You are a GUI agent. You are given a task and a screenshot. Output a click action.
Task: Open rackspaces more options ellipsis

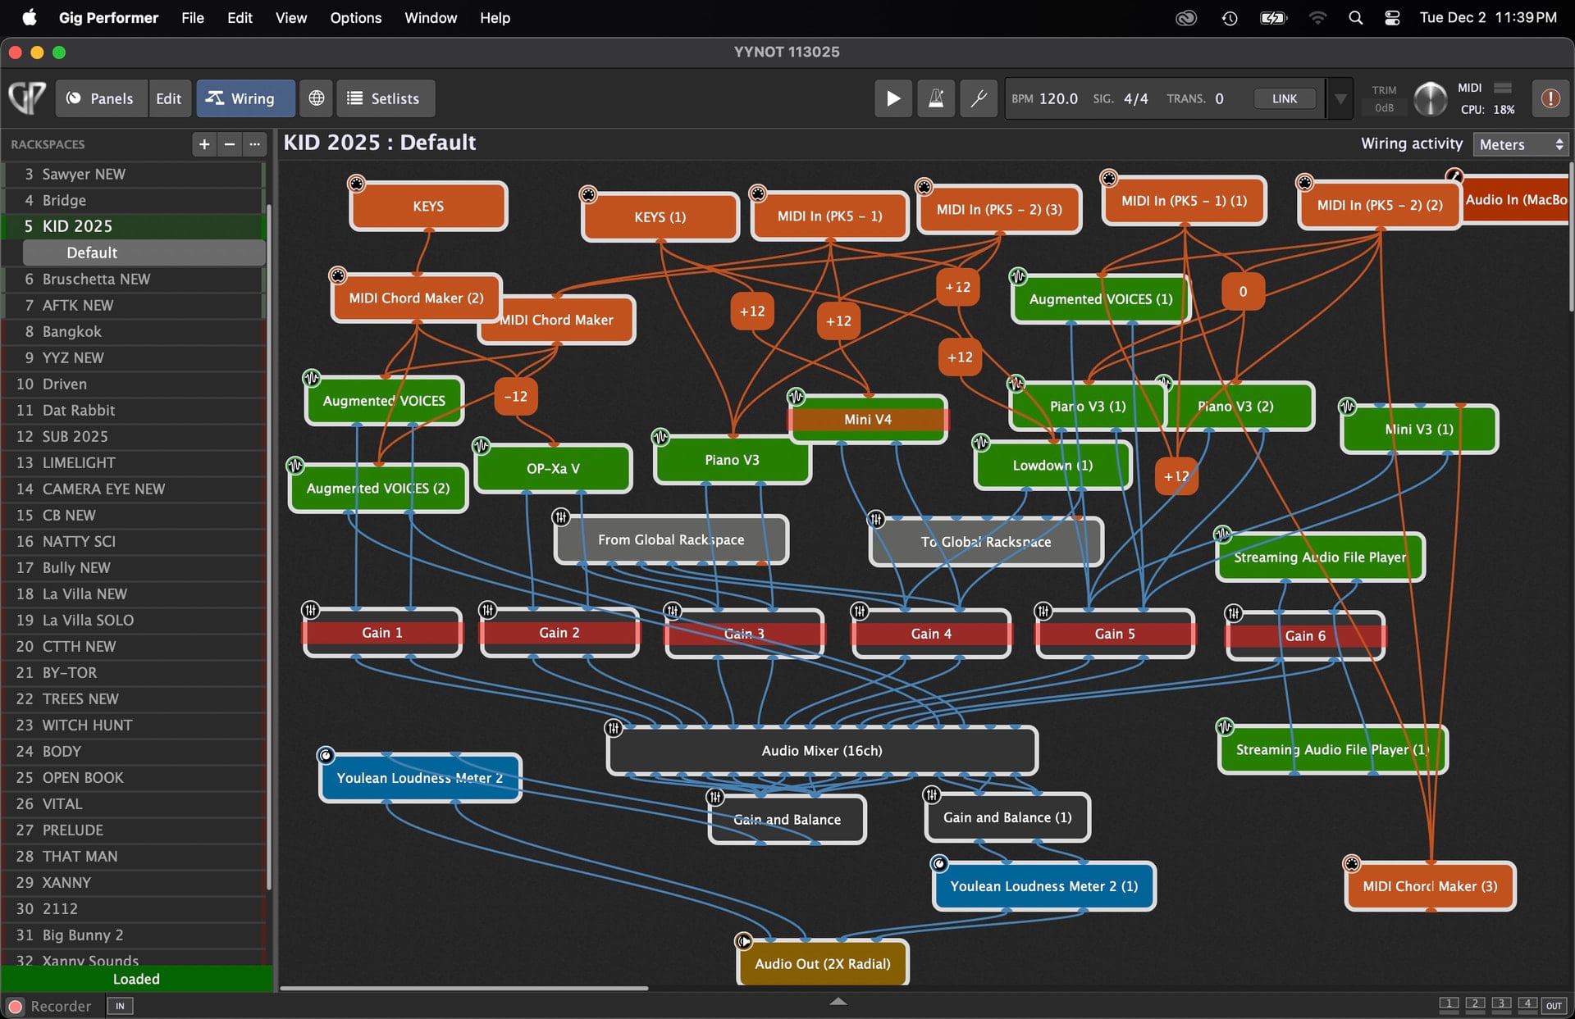click(255, 144)
